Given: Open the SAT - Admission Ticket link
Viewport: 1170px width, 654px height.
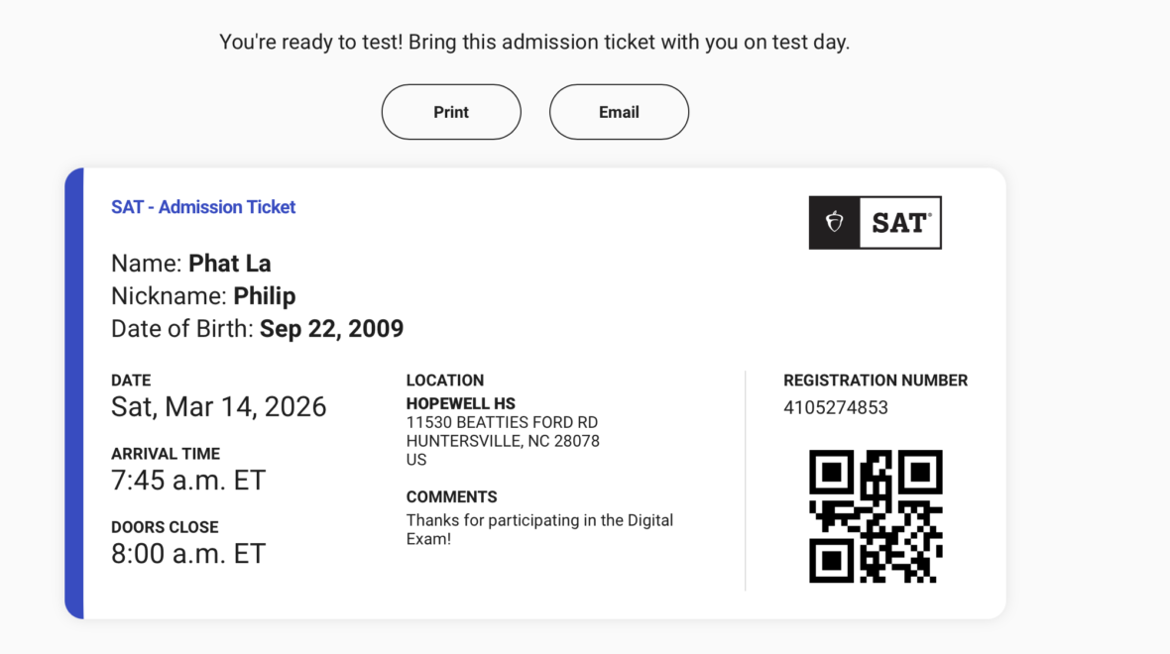Looking at the screenshot, I should [x=203, y=206].
